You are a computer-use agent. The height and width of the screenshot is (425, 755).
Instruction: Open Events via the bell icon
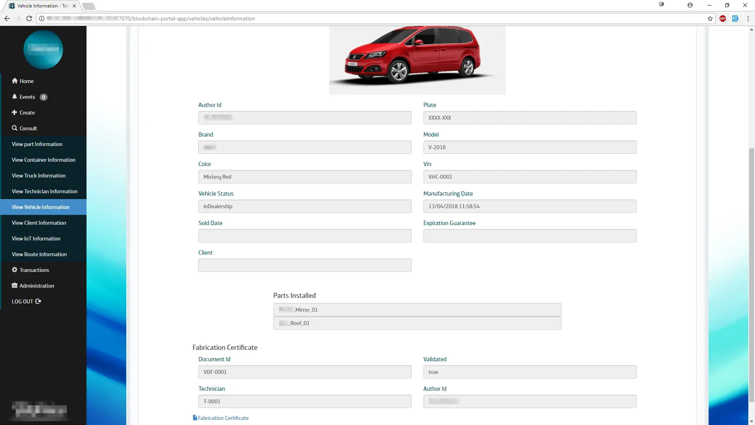click(15, 96)
